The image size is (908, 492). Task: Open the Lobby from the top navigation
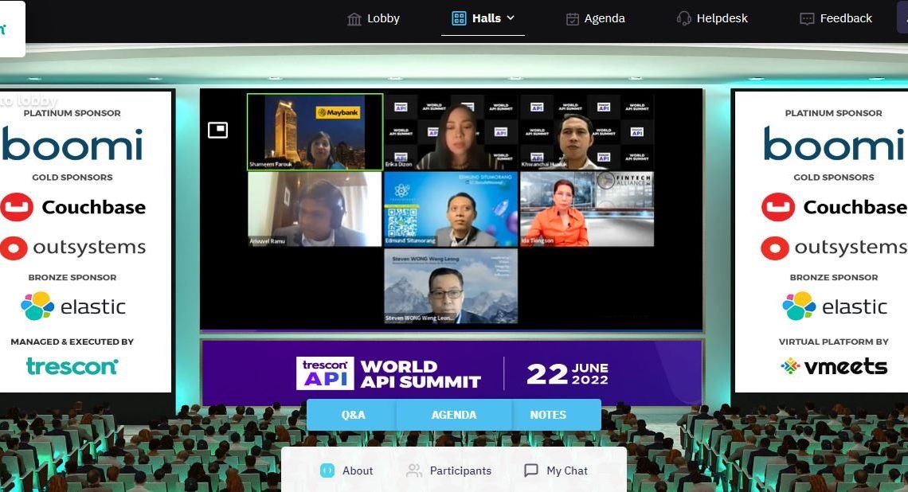click(x=373, y=18)
